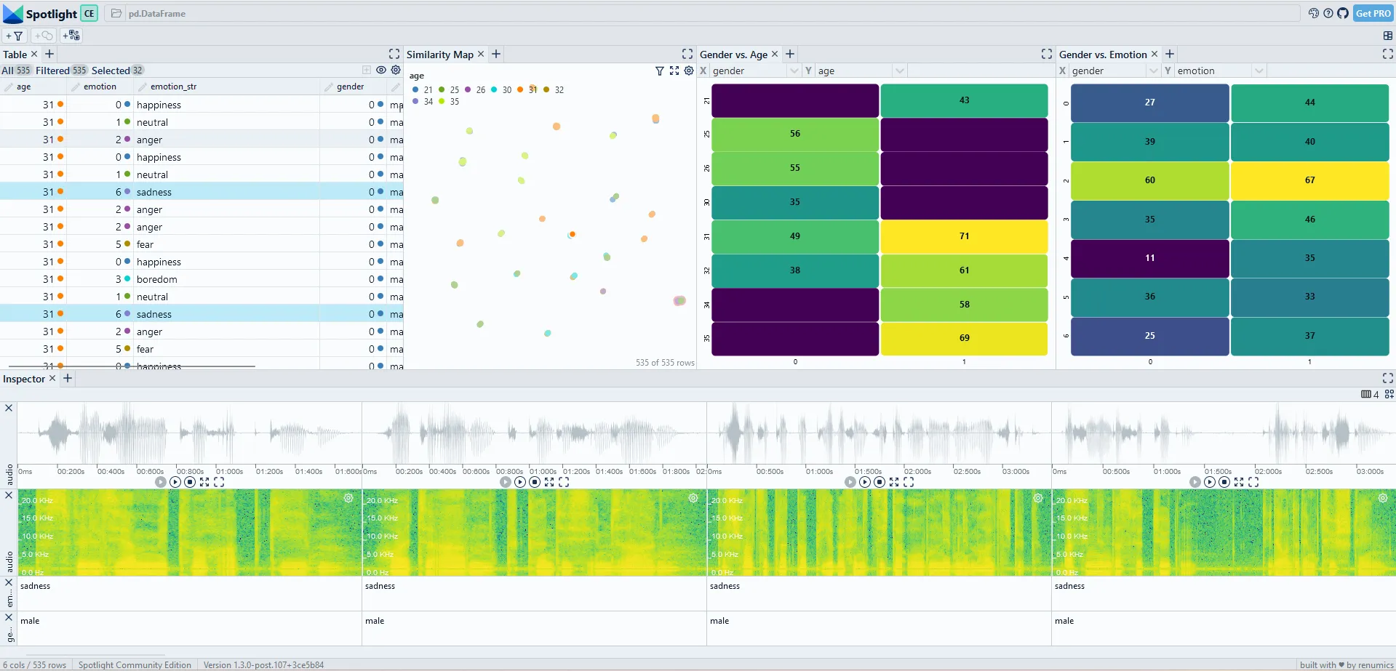The width and height of the screenshot is (1396, 671).
Task: Select age 21 legend color dot
Action: 415,90
